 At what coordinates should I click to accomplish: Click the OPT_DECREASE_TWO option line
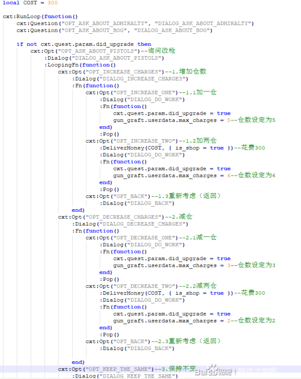pyautogui.click(x=151, y=286)
